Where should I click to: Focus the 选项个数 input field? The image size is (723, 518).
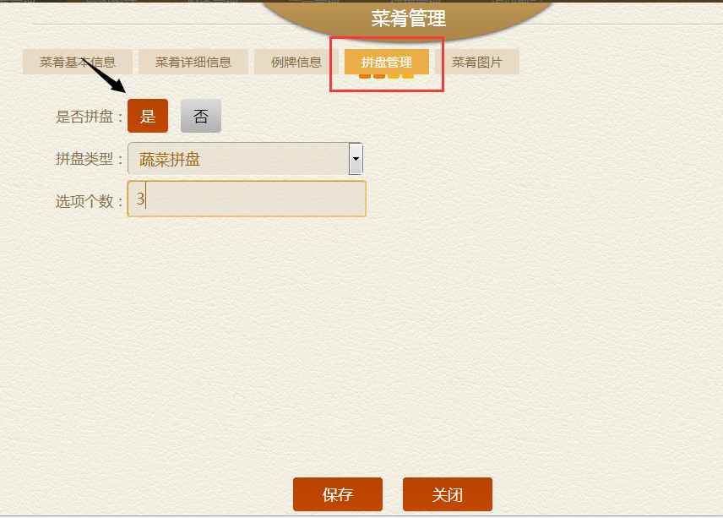click(247, 199)
